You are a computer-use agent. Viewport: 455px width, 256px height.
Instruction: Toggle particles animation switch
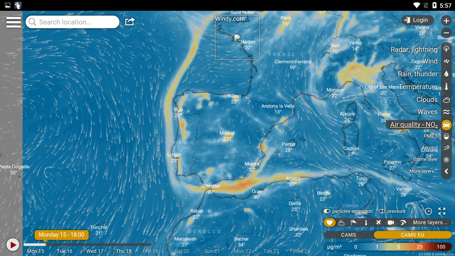point(327,211)
